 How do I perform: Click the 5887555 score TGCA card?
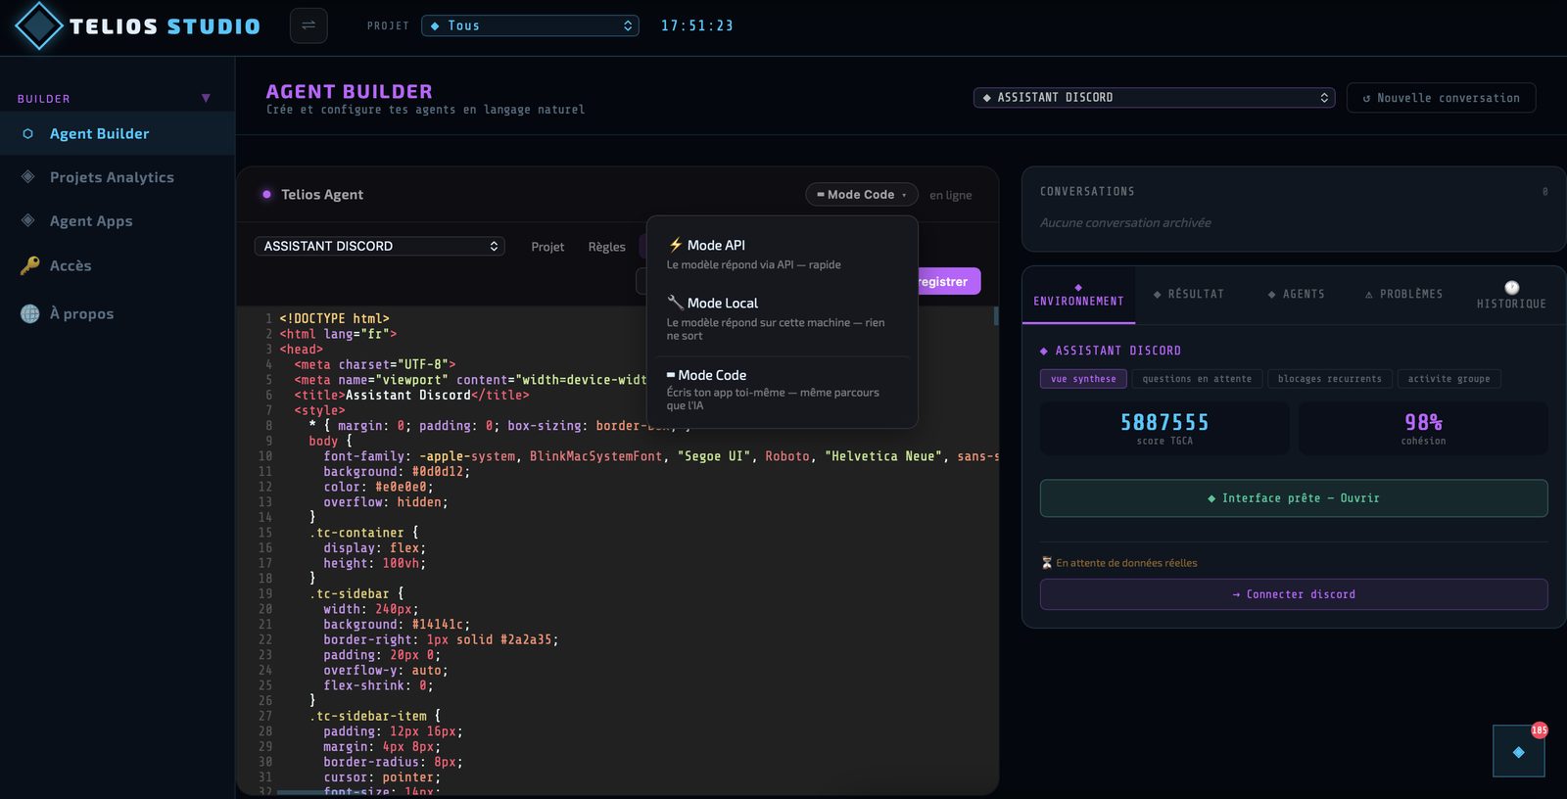click(x=1164, y=428)
